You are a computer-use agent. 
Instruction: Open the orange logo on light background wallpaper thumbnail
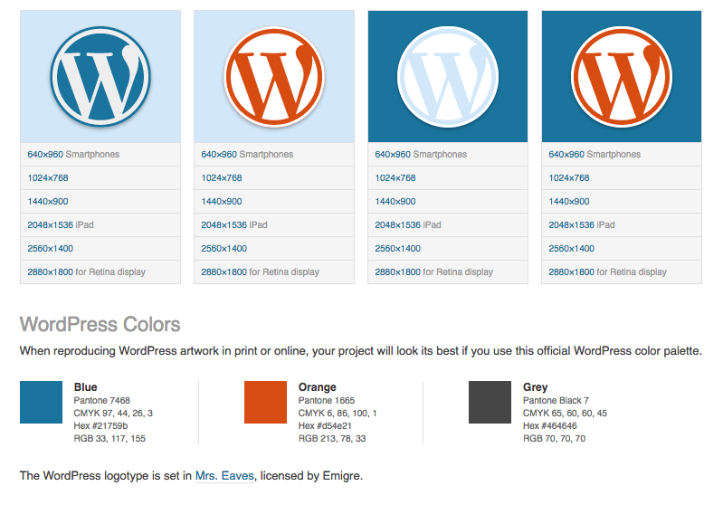tap(274, 77)
